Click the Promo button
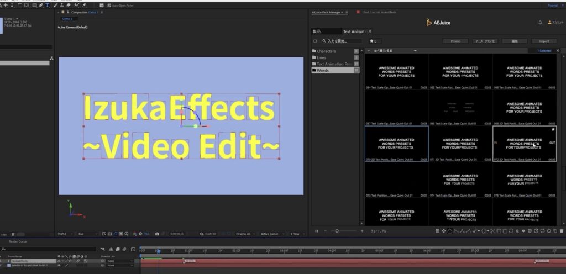The height and width of the screenshot is (274, 566). click(455, 41)
